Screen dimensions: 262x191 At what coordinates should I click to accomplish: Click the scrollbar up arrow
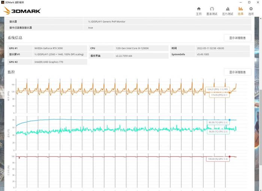click(x=261, y=18)
